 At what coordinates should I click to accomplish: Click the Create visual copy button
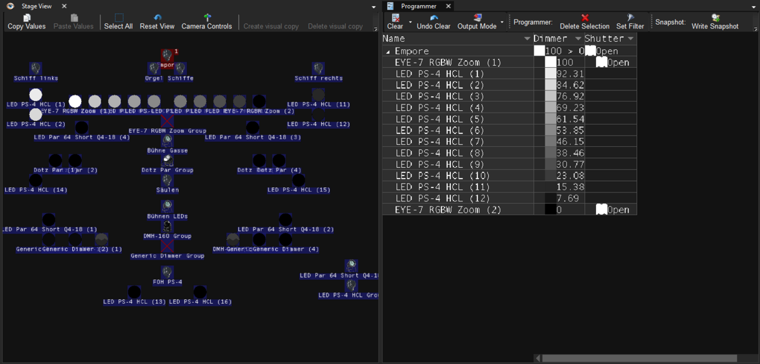(271, 26)
